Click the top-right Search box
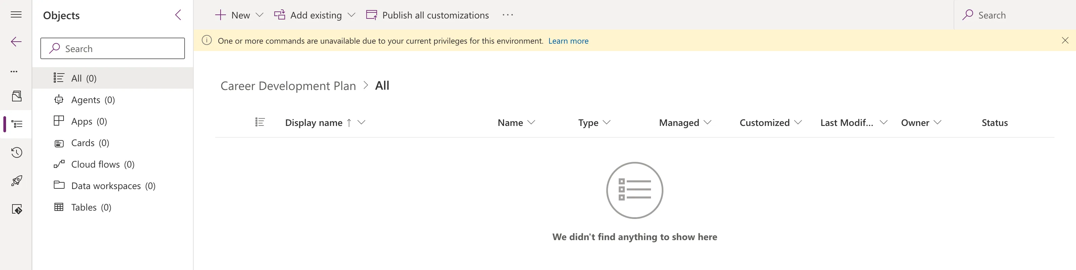Screen dimensions: 1076x270 [x=1015, y=15]
